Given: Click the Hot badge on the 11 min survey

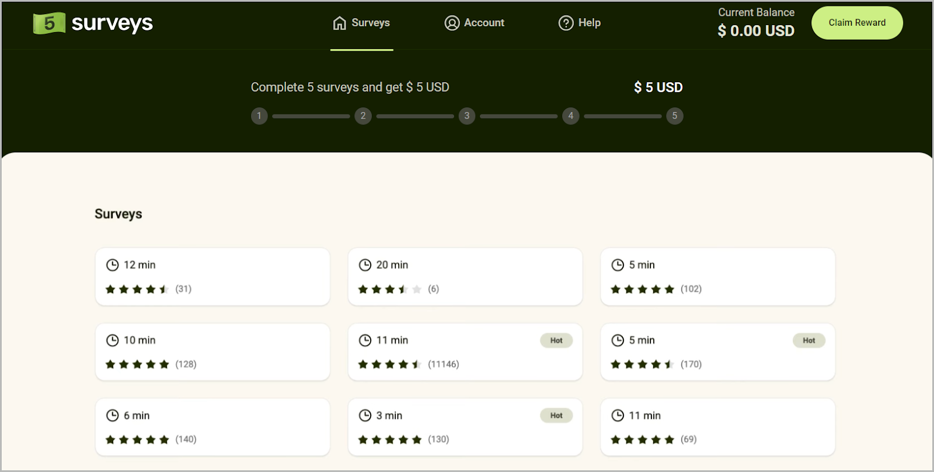Looking at the screenshot, I should [x=556, y=340].
